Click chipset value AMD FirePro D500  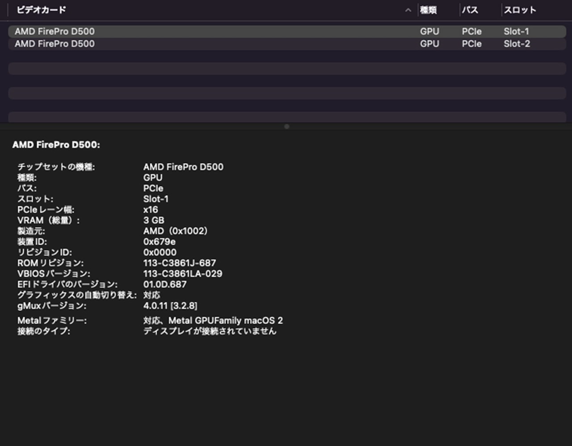pyautogui.click(x=183, y=167)
